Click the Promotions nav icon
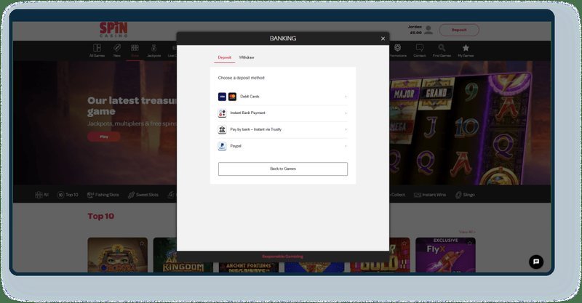Image resolution: width=582 pixels, height=303 pixels. point(397,48)
